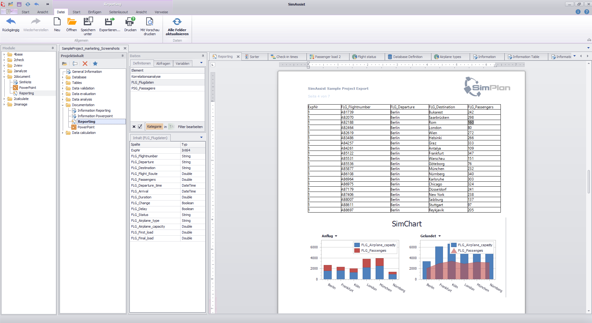Image resolution: width=592 pixels, height=323 pixels.
Task: Collapse the 2document module folder
Action: pos(4,77)
